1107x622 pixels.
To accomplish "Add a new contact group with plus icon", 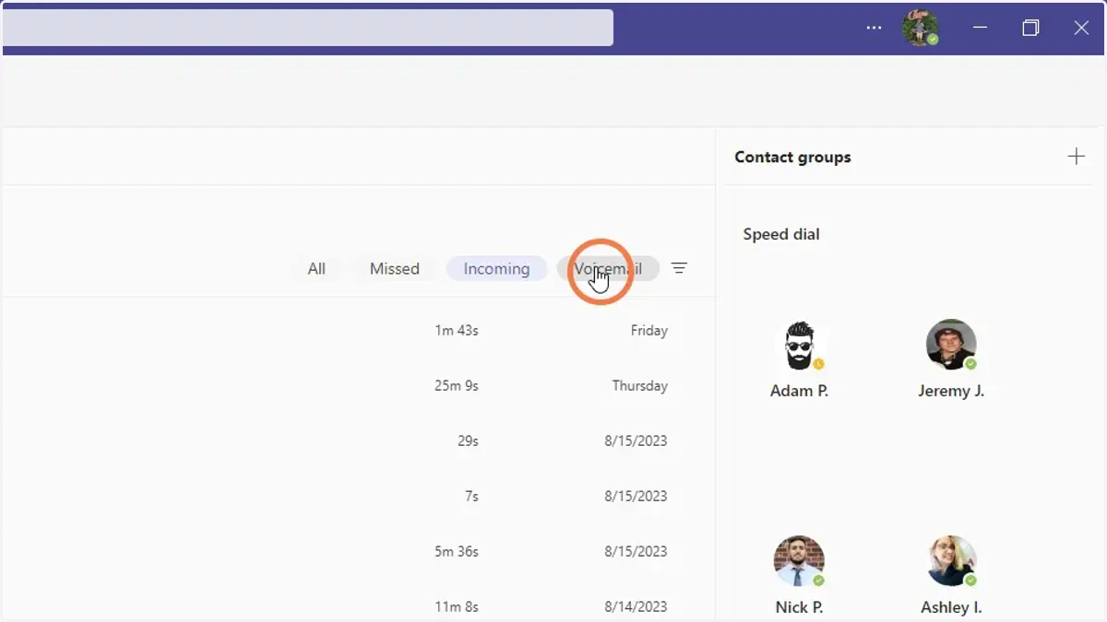I will (x=1076, y=157).
